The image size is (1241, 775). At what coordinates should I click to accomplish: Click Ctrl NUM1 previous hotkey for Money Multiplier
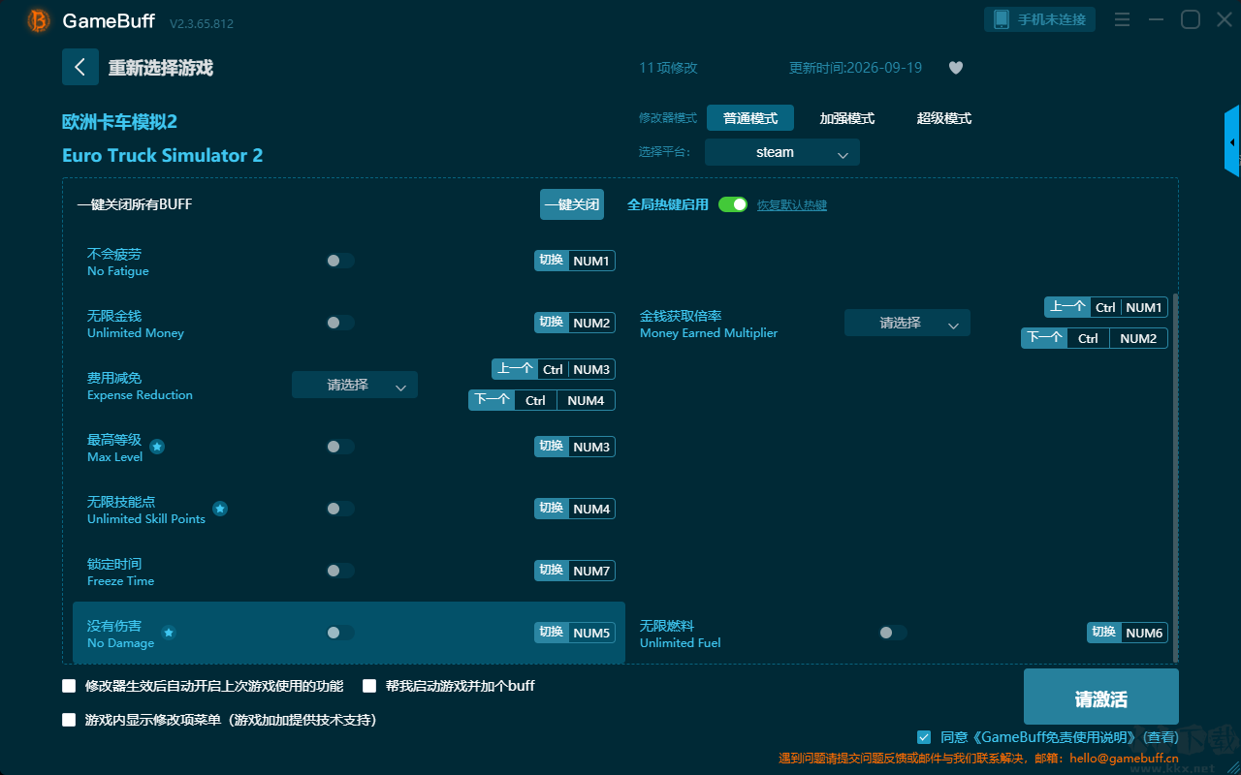click(x=1106, y=307)
